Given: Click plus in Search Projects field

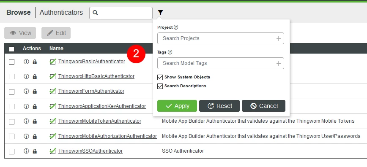Looking at the screenshot, I should [279, 38].
